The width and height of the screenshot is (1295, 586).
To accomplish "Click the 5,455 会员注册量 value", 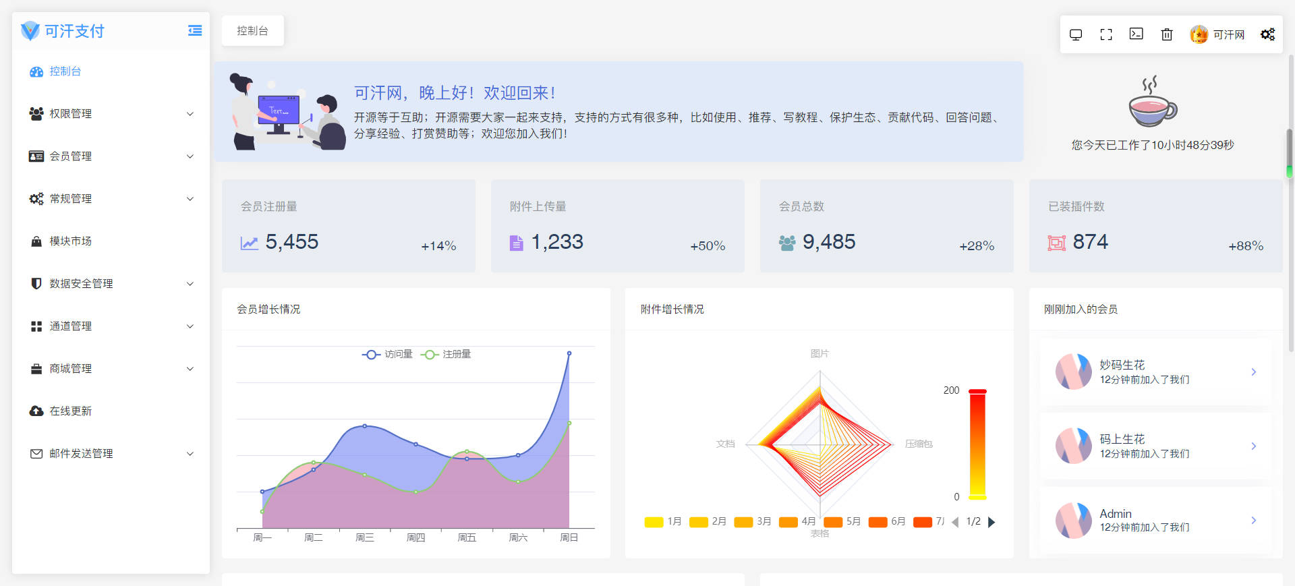I will click(291, 242).
